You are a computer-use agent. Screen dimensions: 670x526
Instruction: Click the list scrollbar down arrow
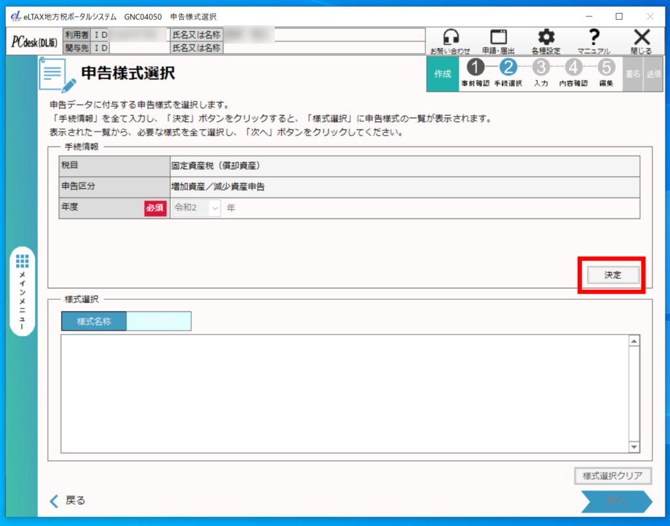click(x=633, y=446)
